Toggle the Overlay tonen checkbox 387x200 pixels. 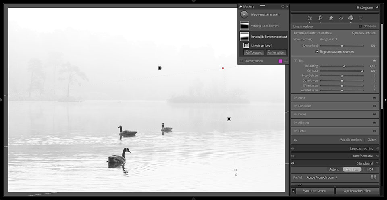(241, 61)
